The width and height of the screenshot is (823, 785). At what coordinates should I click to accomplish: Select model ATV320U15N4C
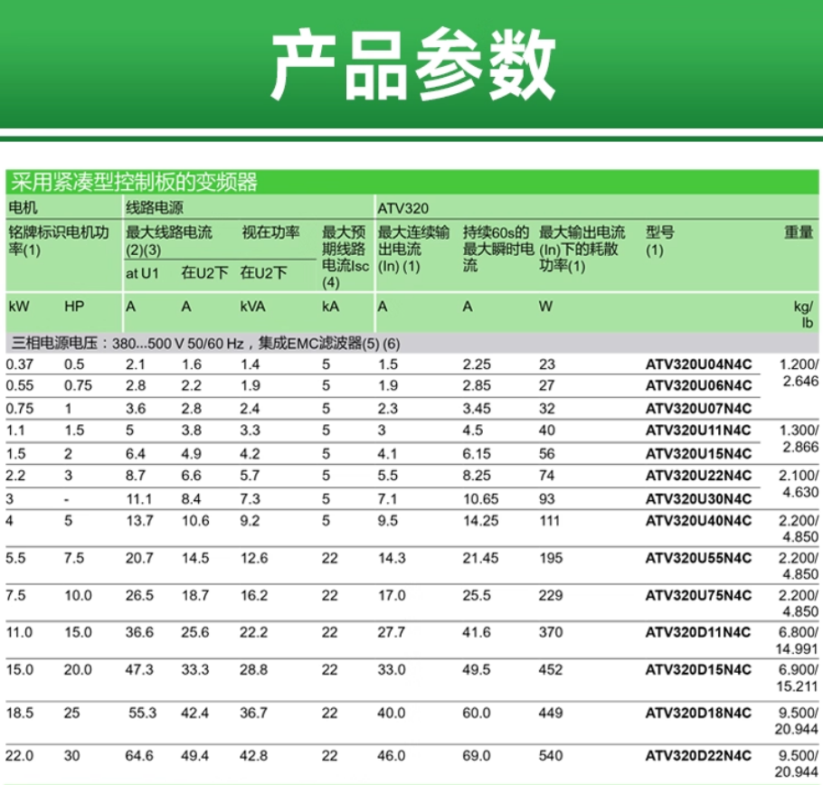(x=698, y=453)
